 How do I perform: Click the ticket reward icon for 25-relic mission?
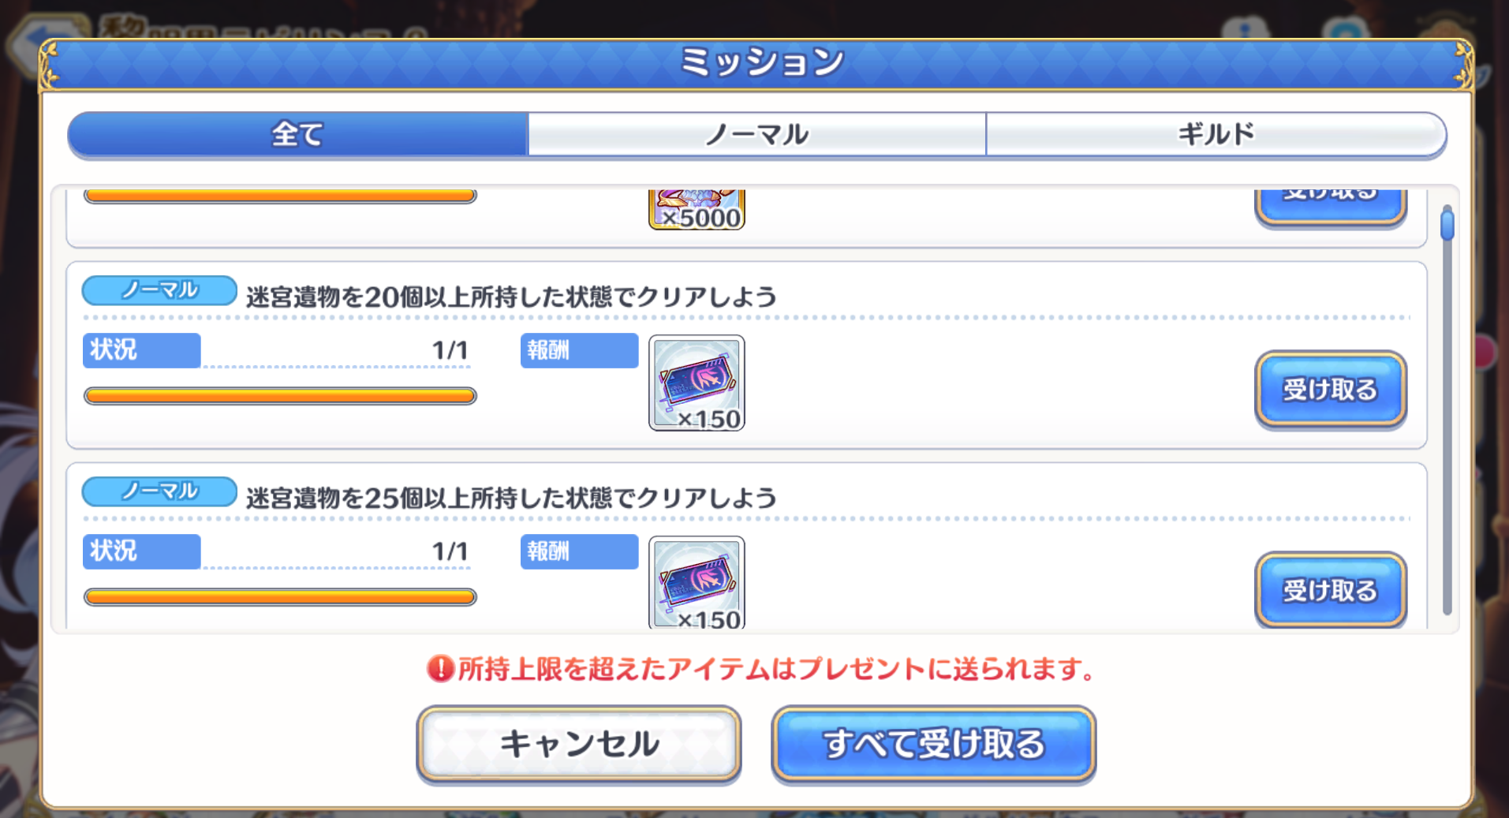tap(697, 583)
